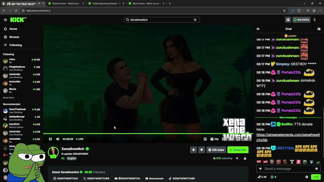The image size is (324, 182).
Task: Open the streamelements tip link in chat
Action: tap(288, 137)
